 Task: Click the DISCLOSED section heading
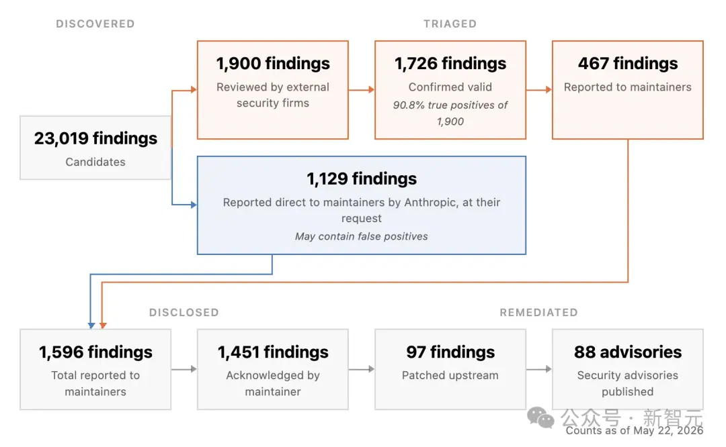click(x=184, y=313)
